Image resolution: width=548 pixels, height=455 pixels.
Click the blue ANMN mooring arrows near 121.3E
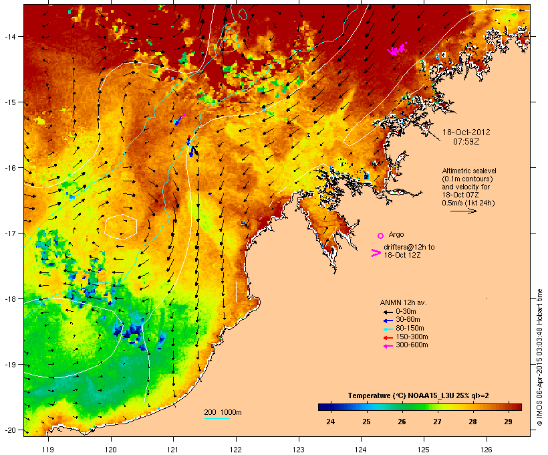point(190,147)
